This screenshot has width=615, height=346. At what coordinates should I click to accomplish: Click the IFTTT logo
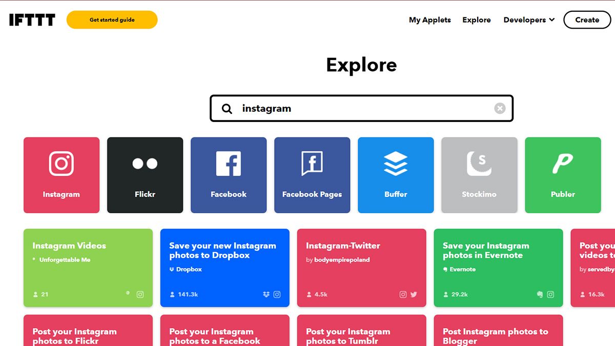(x=32, y=20)
